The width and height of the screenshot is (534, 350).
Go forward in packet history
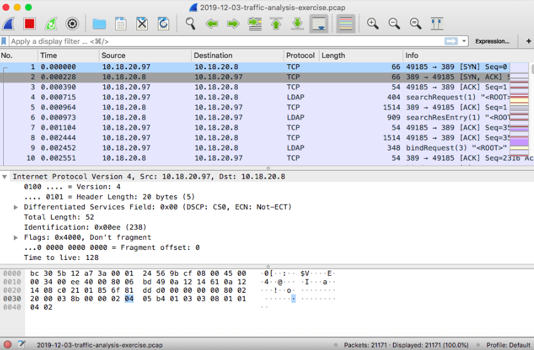click(233, 24)
